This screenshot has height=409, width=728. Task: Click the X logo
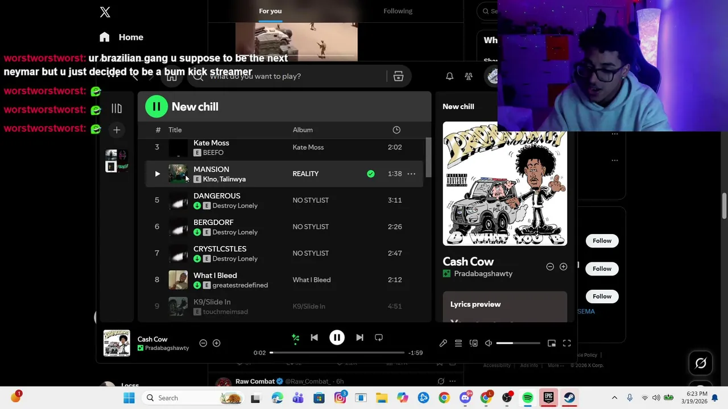105,12
